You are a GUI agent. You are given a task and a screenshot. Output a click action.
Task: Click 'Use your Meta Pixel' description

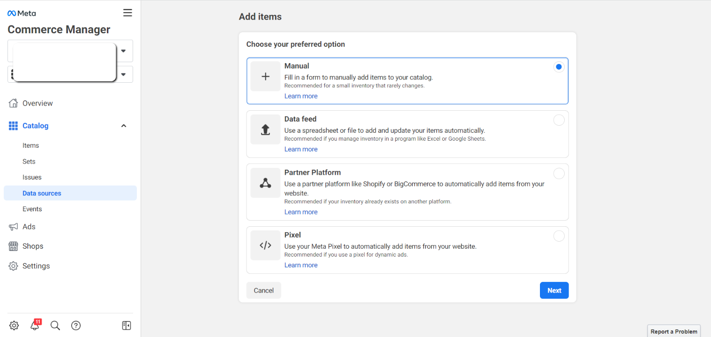(381, 246)
